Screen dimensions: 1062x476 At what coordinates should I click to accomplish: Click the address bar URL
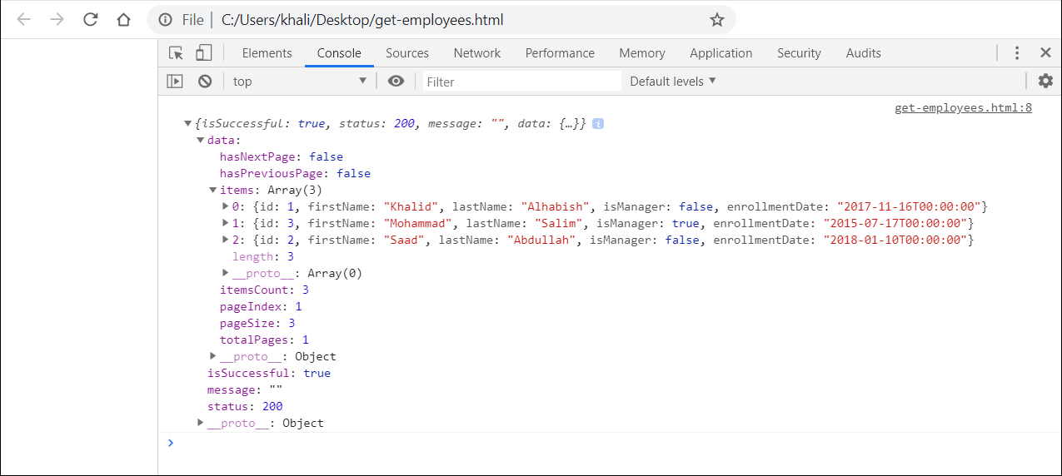coord(362,20)
